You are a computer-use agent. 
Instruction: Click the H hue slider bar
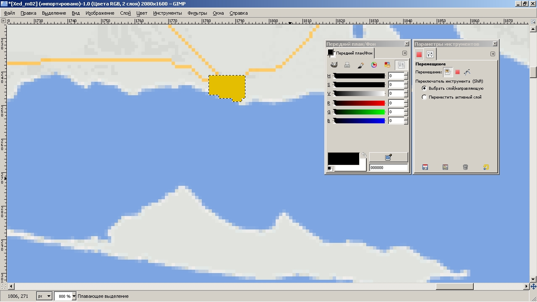point(359,76)
